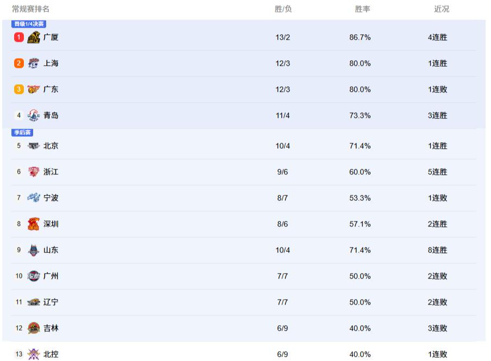Click the 季后赛 section badge
The height and width of the screenshot is (361, 491).
[22, 132]
